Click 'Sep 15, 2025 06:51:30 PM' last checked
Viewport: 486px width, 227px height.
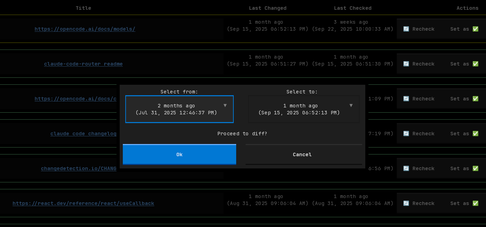[353, 64]
